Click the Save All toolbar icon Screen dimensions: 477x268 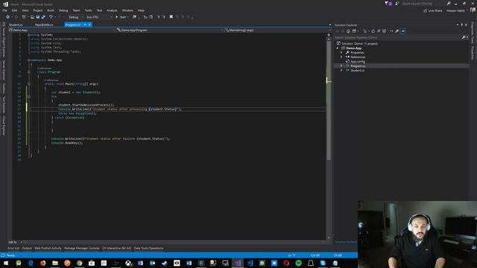(x=43, y=17)
